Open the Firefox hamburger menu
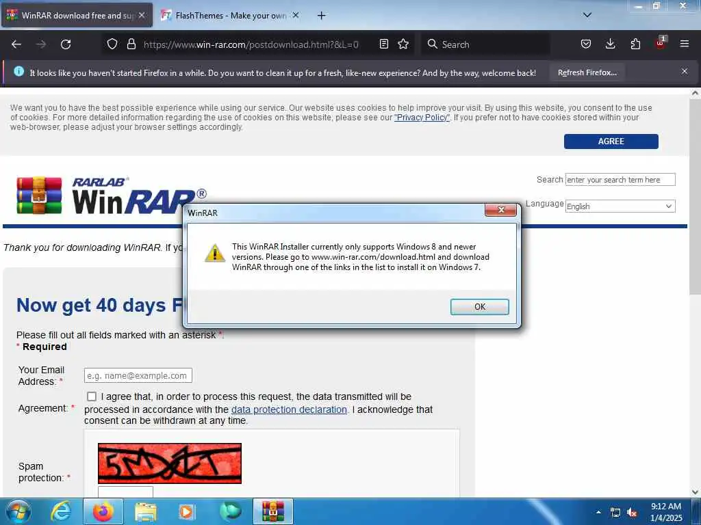Image resolution: width=701 pixels, height=525 pixels. pyautogui.click(x=684, y=44)
